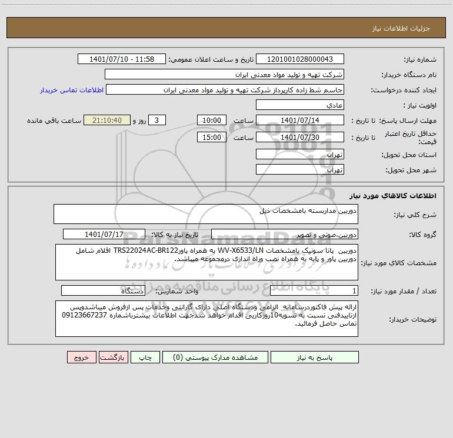Click the تاریخ و ساعت اعلان عمومی label

[211, 59]
